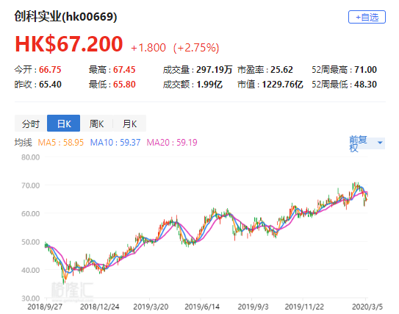Click the 50.00 y-axis label

pyautogui.click(x=31, y=242)
